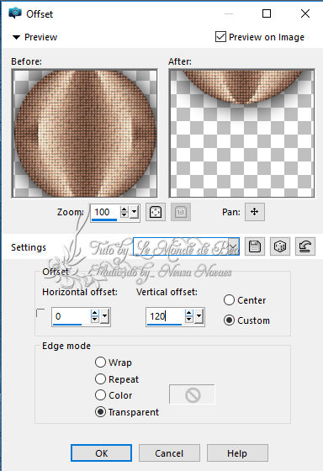Click the disabled color swatch for edge mode
The image size is (323, 471).
192,394
